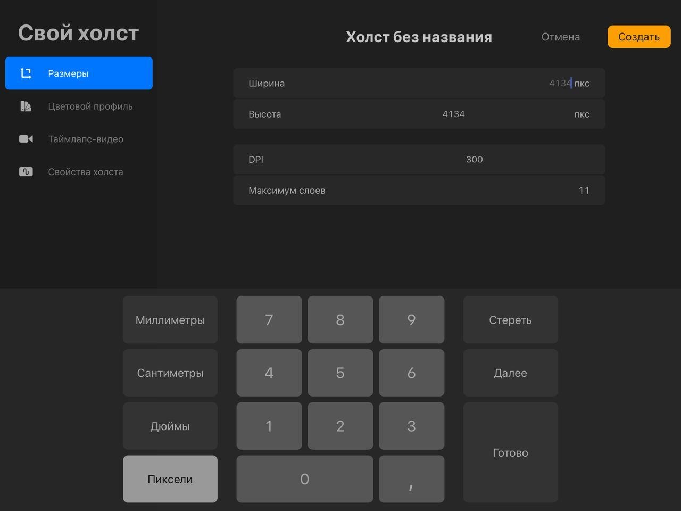This screenshot has width=681, height=511.
Task: Switch units to Миллиметры
Action: [x=170, y=320]
